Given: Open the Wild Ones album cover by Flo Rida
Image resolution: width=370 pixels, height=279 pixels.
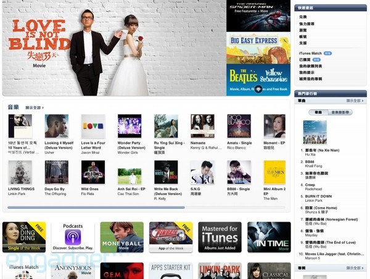Looking at the screenshot, I should pyautogui.click(x=93, y=173).
